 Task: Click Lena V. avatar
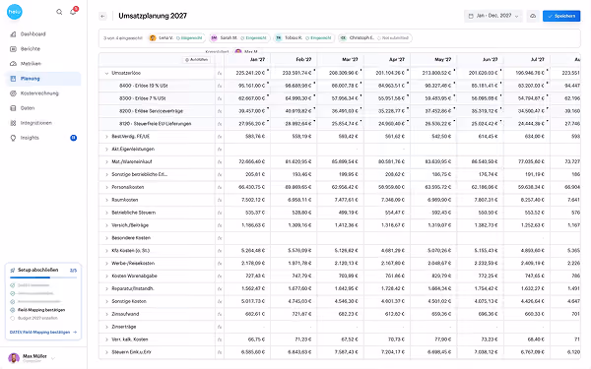(x=153, y=38)
